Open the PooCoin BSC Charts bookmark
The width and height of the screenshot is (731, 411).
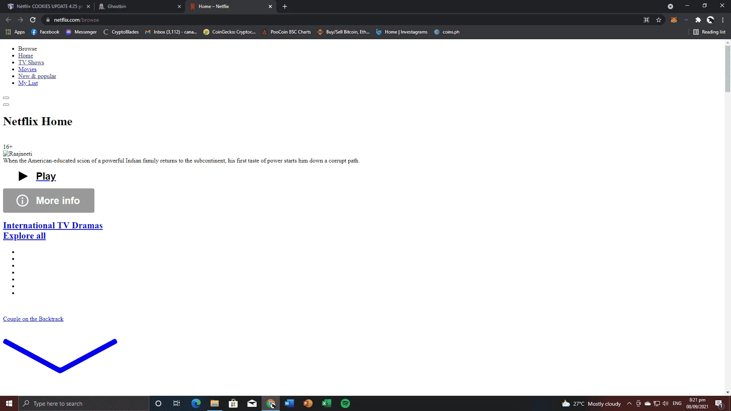(286, 32)
